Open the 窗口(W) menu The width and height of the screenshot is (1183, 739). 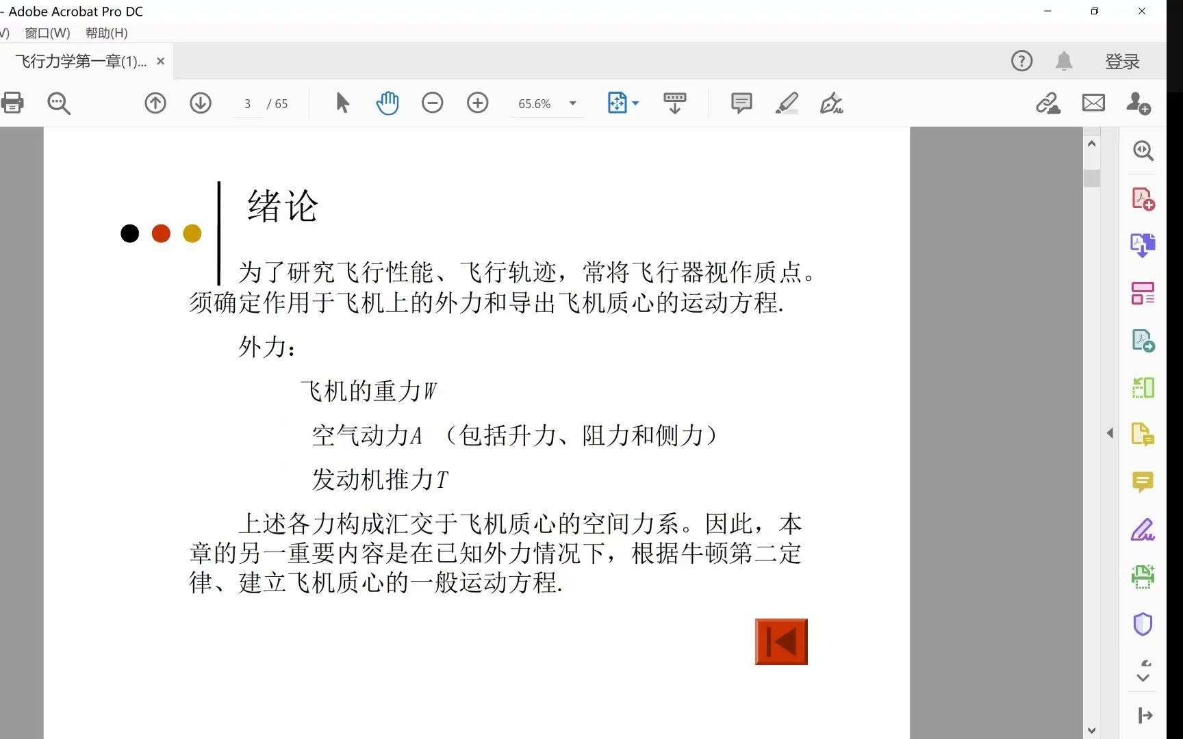[47, 33]
